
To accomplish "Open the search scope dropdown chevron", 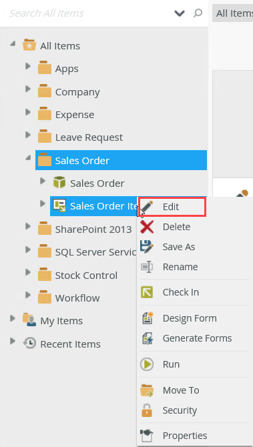I will click(x=180, y=13).
